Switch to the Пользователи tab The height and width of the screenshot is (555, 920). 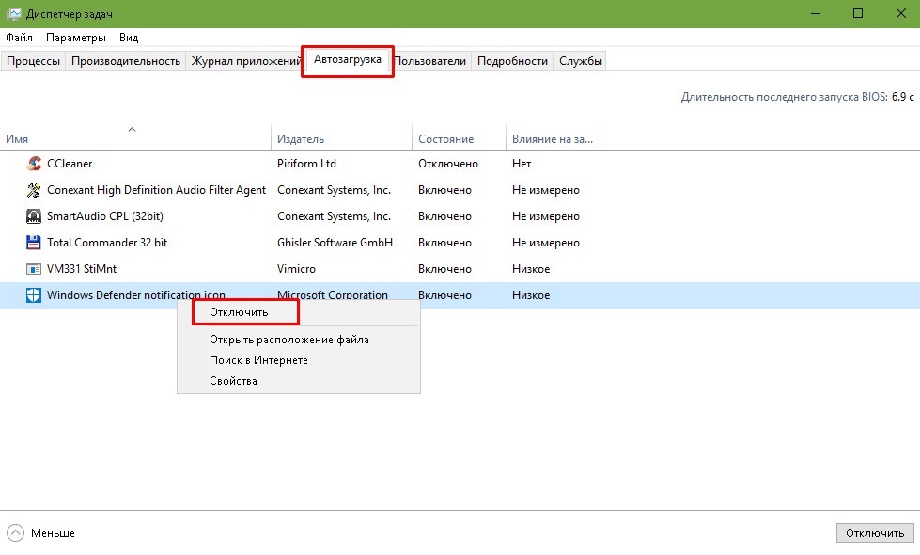(x=430, y=61)
